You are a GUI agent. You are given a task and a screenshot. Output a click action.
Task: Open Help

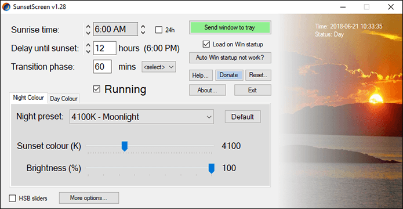[x=201, y=75]
